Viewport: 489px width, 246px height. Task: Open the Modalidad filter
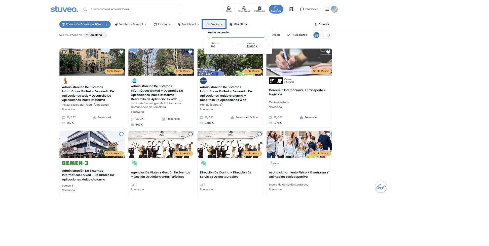(189, 24)
